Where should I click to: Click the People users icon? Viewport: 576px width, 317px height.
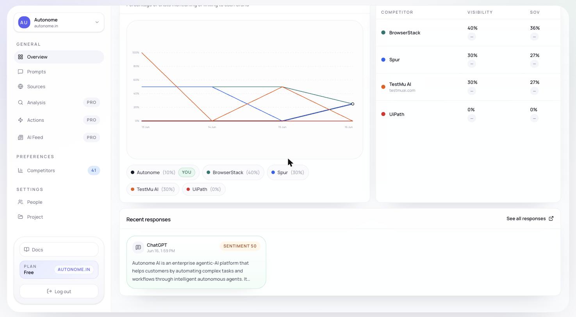(x=20, y=202)
